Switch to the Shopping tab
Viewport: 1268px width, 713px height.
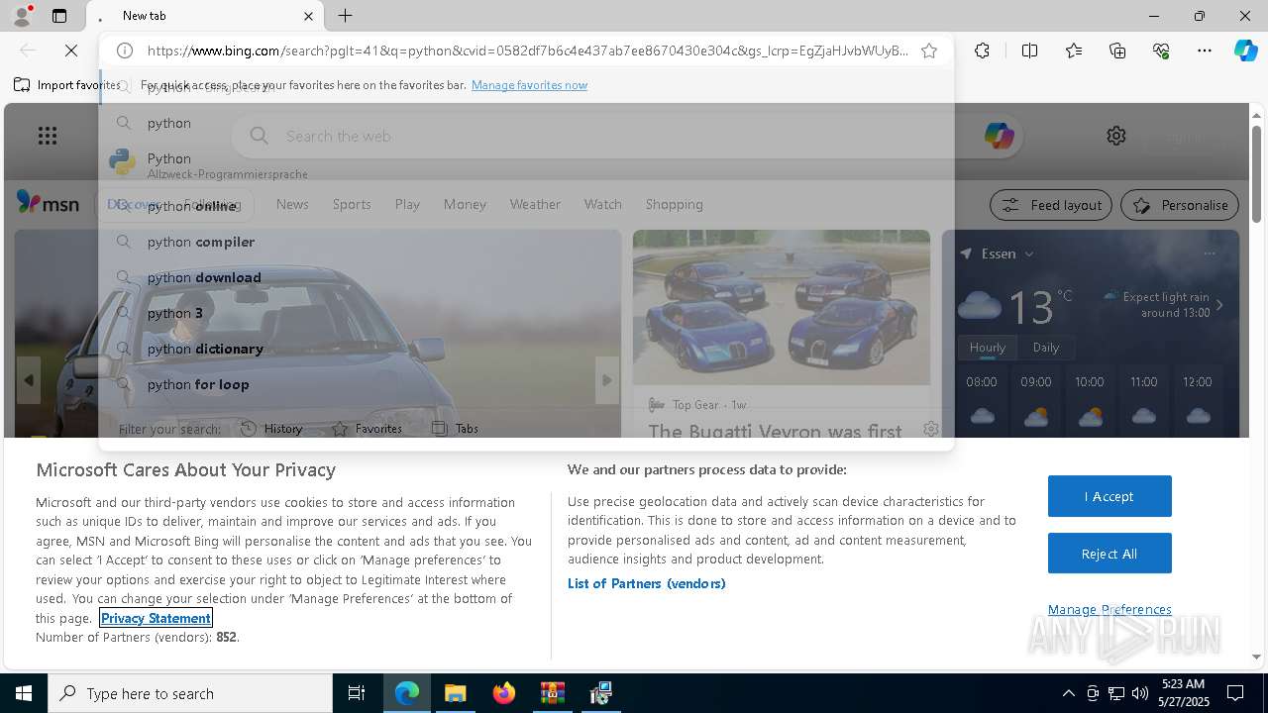(674, 204)
